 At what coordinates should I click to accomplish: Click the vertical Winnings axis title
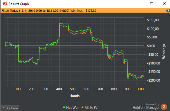click(164, 51)
